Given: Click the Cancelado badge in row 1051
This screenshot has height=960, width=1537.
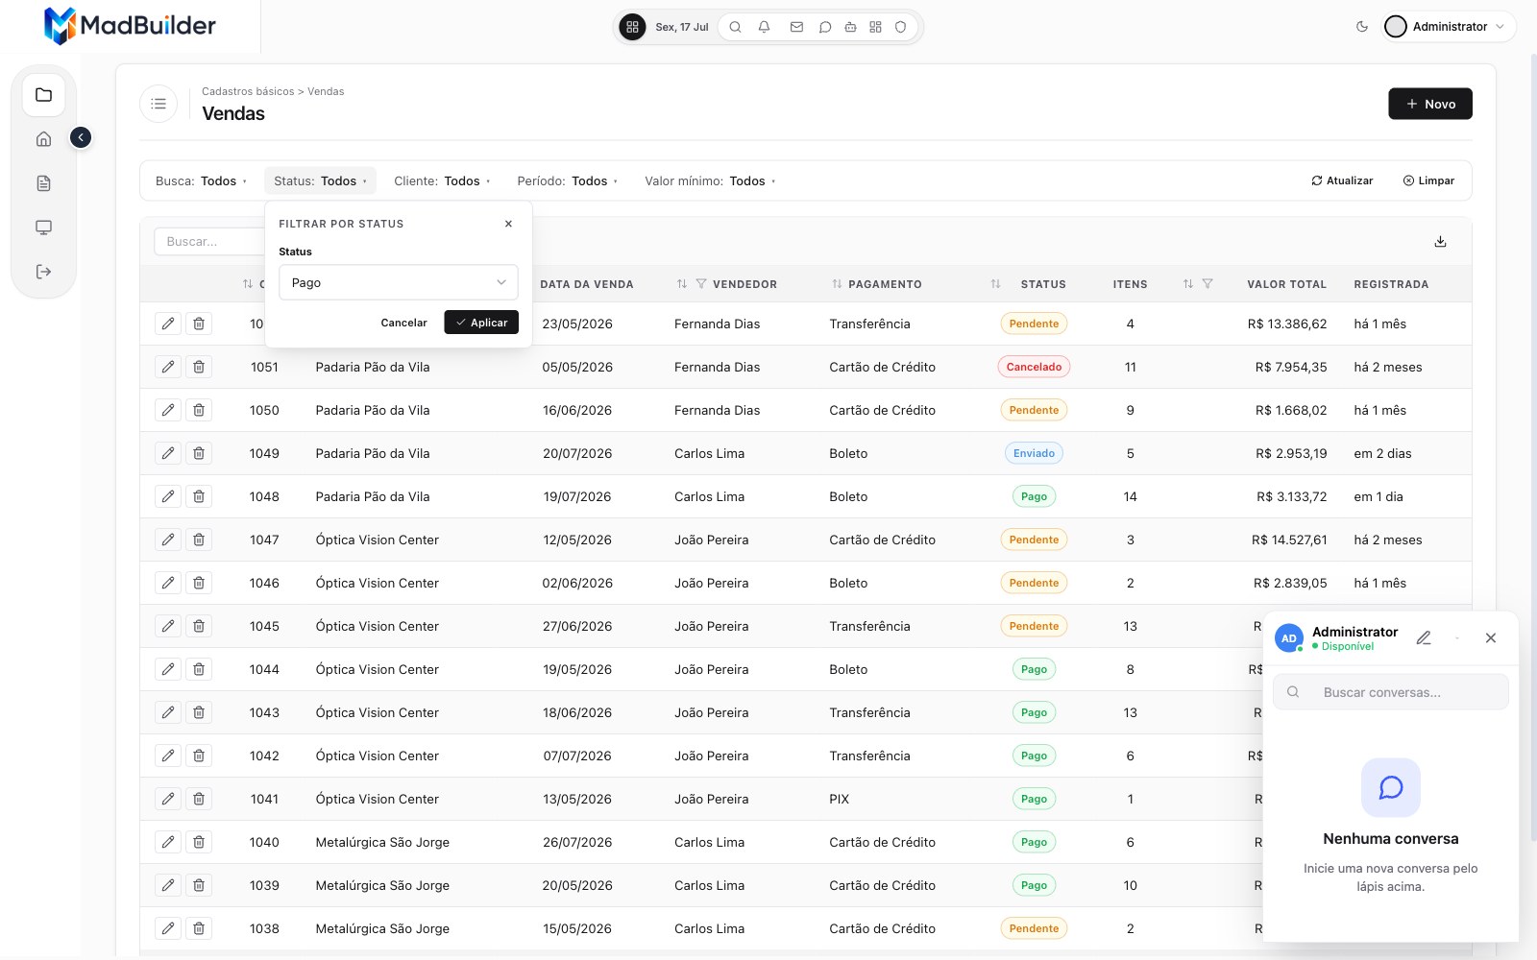Looking at the screenshot, I should (x=1034, y=367).
